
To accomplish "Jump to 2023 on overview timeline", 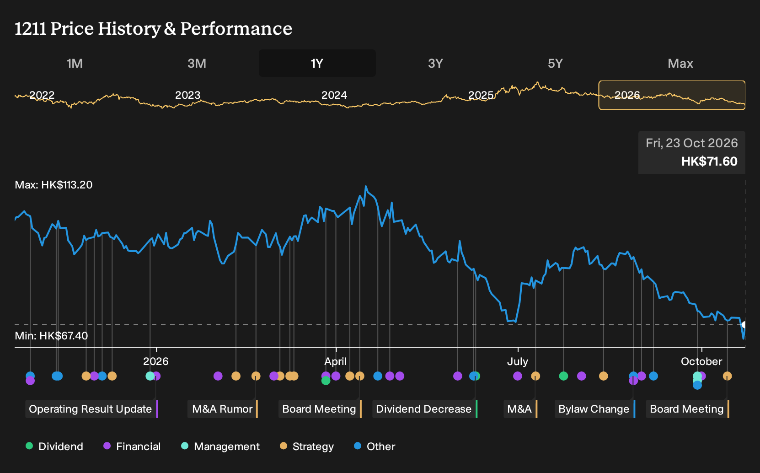I will coord(187,95).
